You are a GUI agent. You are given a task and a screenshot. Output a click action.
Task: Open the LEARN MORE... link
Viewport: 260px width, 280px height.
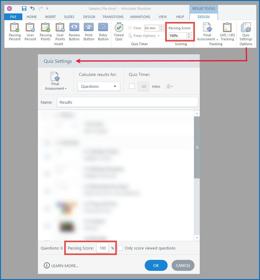point(65,266)
